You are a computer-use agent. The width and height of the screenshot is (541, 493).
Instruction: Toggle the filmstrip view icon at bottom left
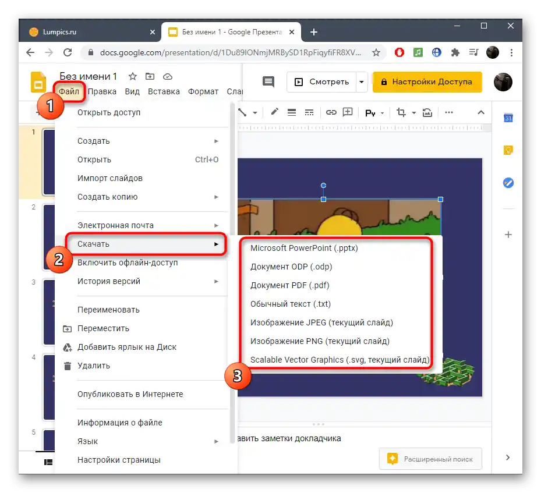pyautogui.click(x=48, y=462)
